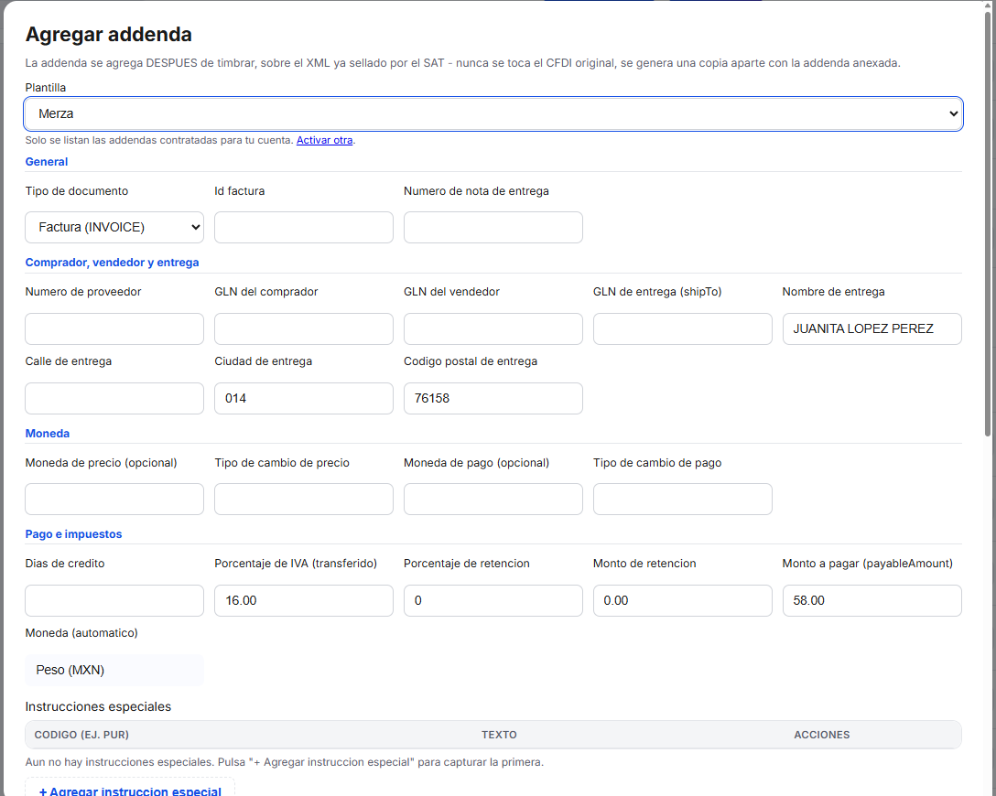Image resolution: width=996 pixels, height=796 pixels.
Task: Click Monto a pagar field showing 58.00
Action: click(x=872, y=600)
